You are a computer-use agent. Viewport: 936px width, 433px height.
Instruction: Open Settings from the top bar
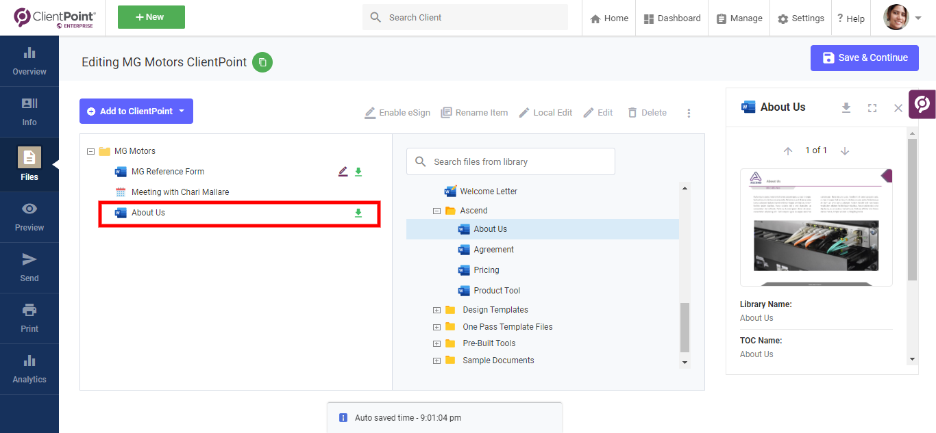tap(801, 18)
